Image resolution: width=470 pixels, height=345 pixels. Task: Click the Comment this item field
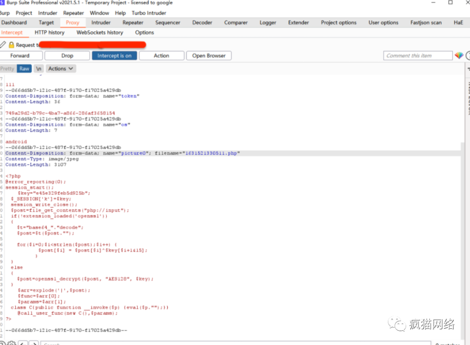coord(417,56)
